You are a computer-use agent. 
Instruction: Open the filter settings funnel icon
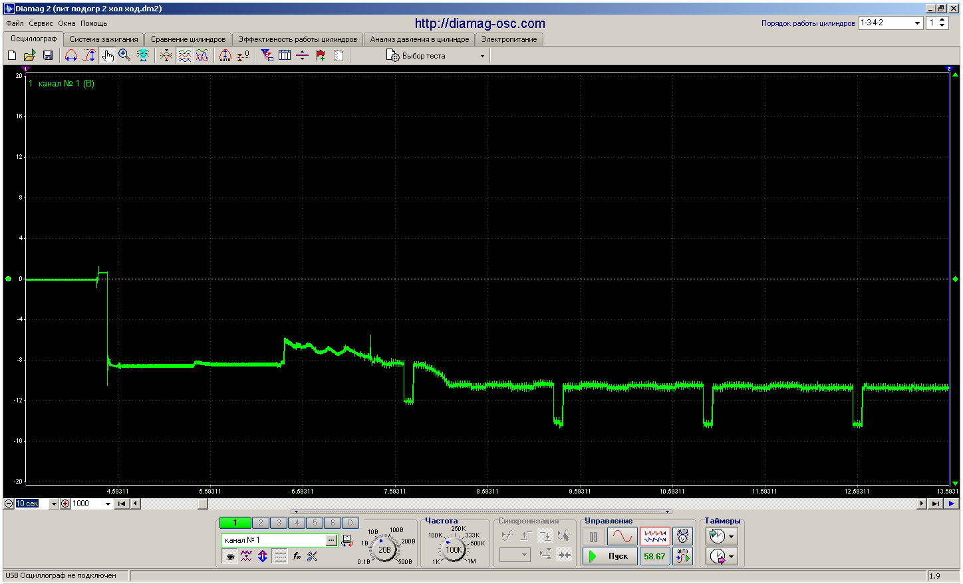pos(267,56)
